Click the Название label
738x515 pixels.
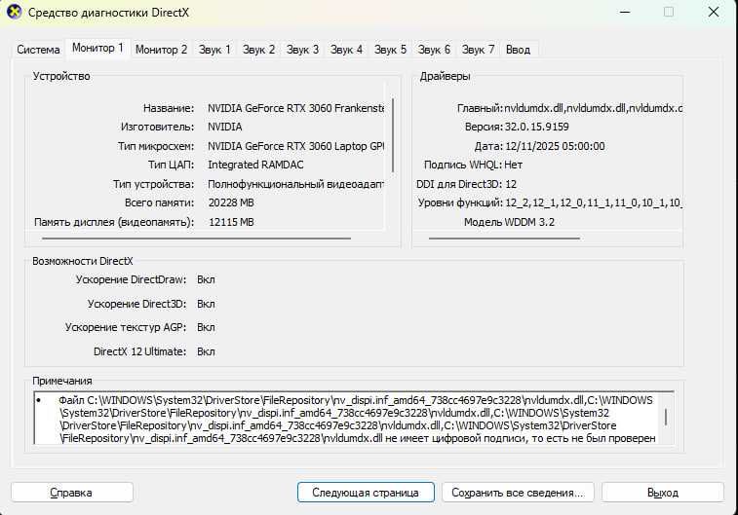coord(169,108)
